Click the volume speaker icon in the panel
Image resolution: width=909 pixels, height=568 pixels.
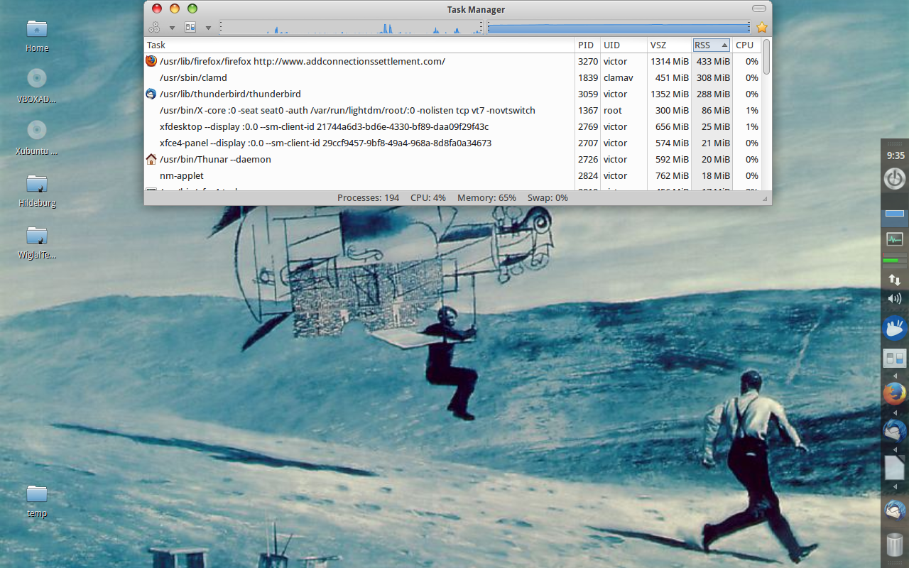point(895,299)
